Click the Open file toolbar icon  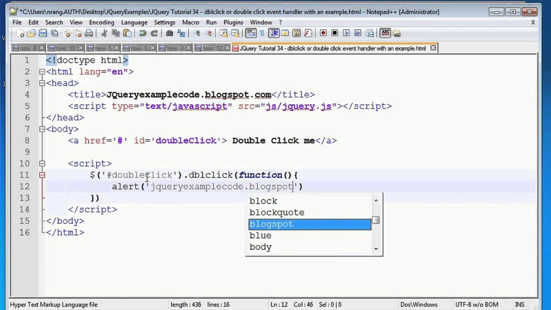(31, 33)
